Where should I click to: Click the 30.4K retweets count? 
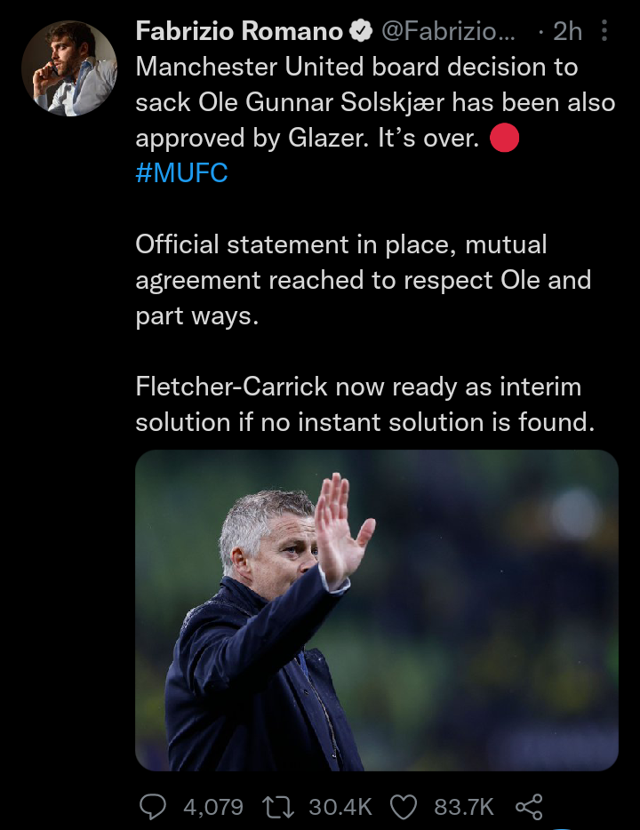(x=340, y=806)
